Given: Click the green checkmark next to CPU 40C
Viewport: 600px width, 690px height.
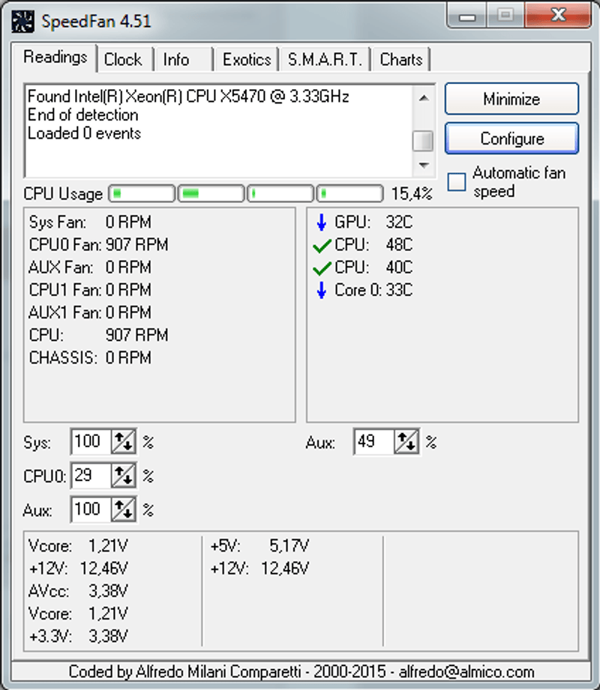Looking at the screenshot, I should [x=322, y=268].
